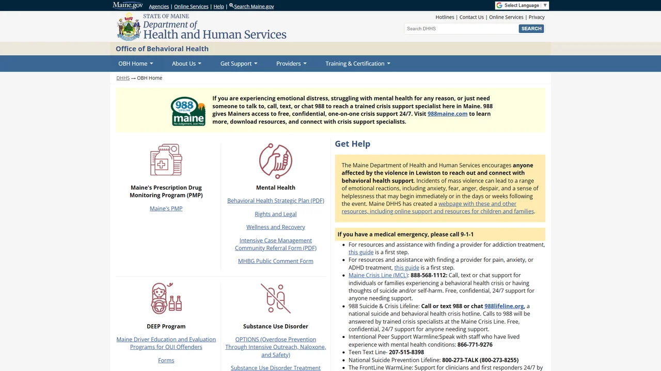Open the Contact Us link
Screen dimensions: 661x371
(471, 17)
